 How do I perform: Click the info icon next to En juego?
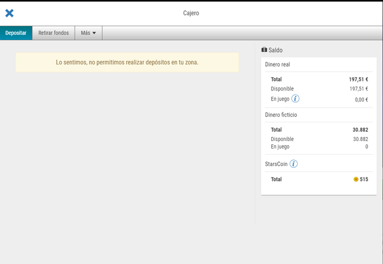pyautogui.click(x=295, y=99)
